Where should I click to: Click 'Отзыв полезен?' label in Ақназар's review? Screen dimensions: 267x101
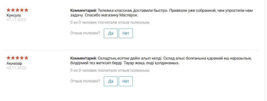click(x=85, y=81)
